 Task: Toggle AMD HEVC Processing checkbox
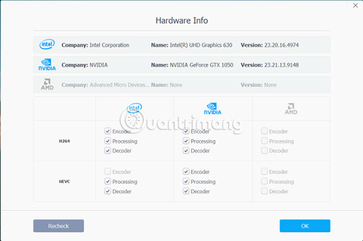coord(264,181)
